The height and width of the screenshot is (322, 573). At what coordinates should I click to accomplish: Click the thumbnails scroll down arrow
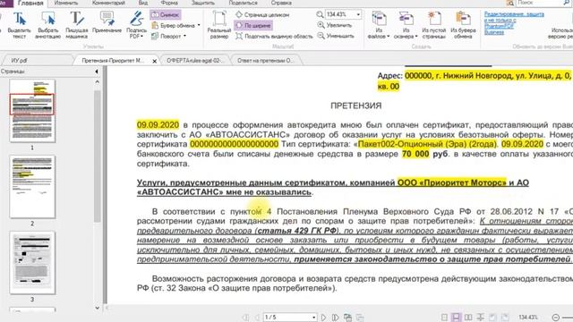(98, 308)
